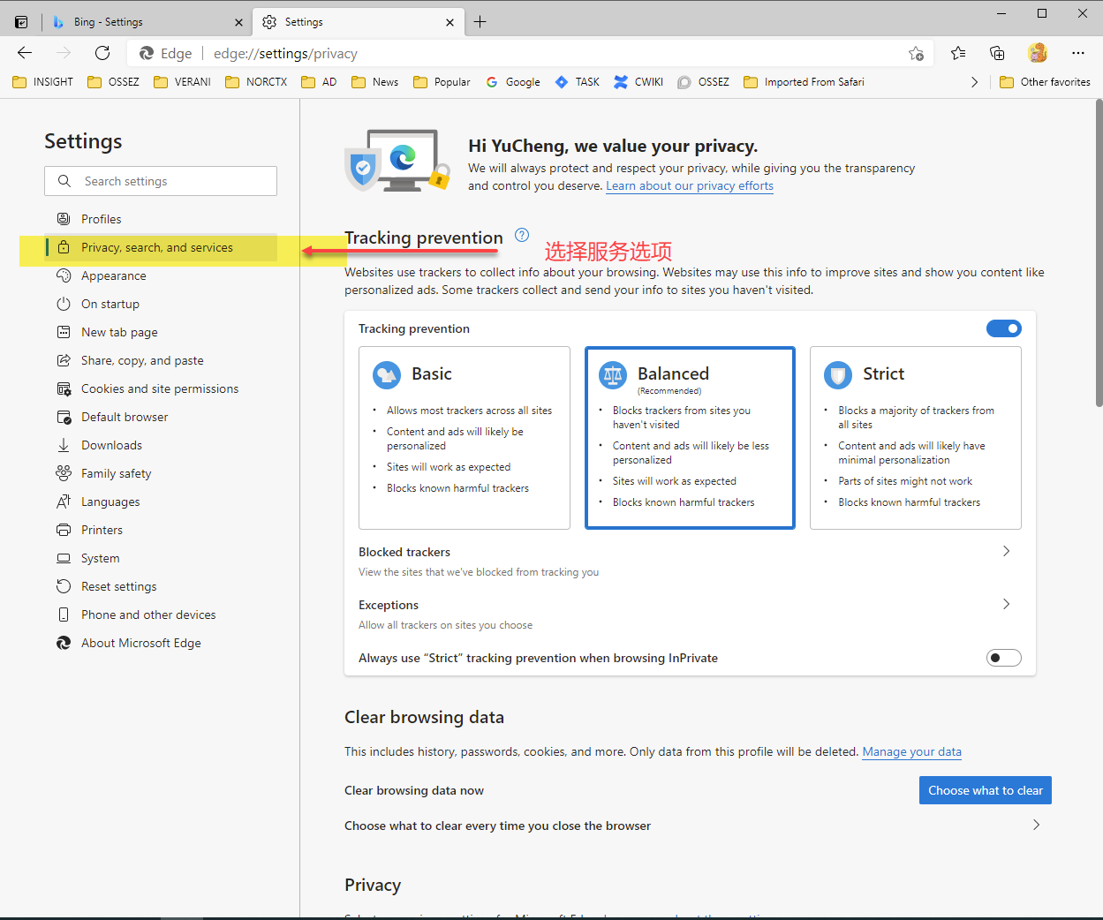Expand the Blocked trackers chevron
Image resolution: width=1103 pixels, height=920 pixels.
click(1006, 551)
